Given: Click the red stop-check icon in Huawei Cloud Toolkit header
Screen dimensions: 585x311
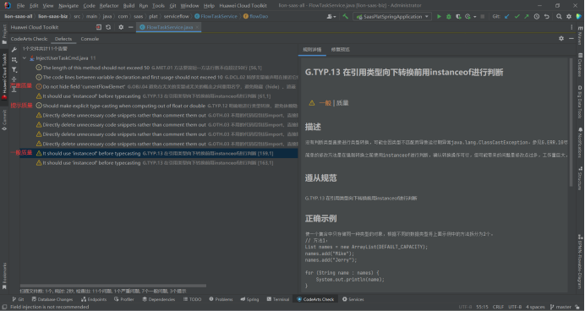Looking at the screenshot, I should click(99, 27).
